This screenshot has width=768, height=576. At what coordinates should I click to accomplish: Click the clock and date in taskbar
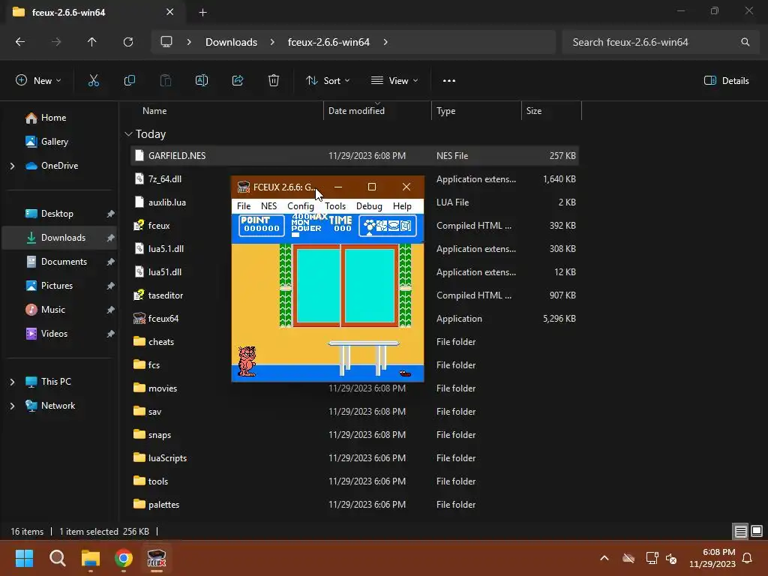coord(712,558)
